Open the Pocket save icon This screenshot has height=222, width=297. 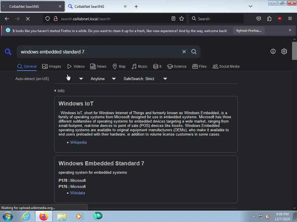click(x=259, y=18)
